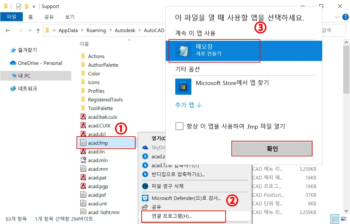Click properties checkmark icon in title bar
This screenshot has width=350, height=224.
[x=19, y=6]
